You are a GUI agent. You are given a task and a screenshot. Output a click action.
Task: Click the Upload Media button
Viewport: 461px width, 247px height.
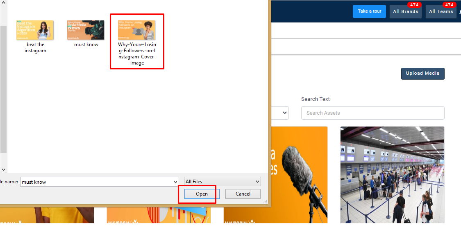422,73
